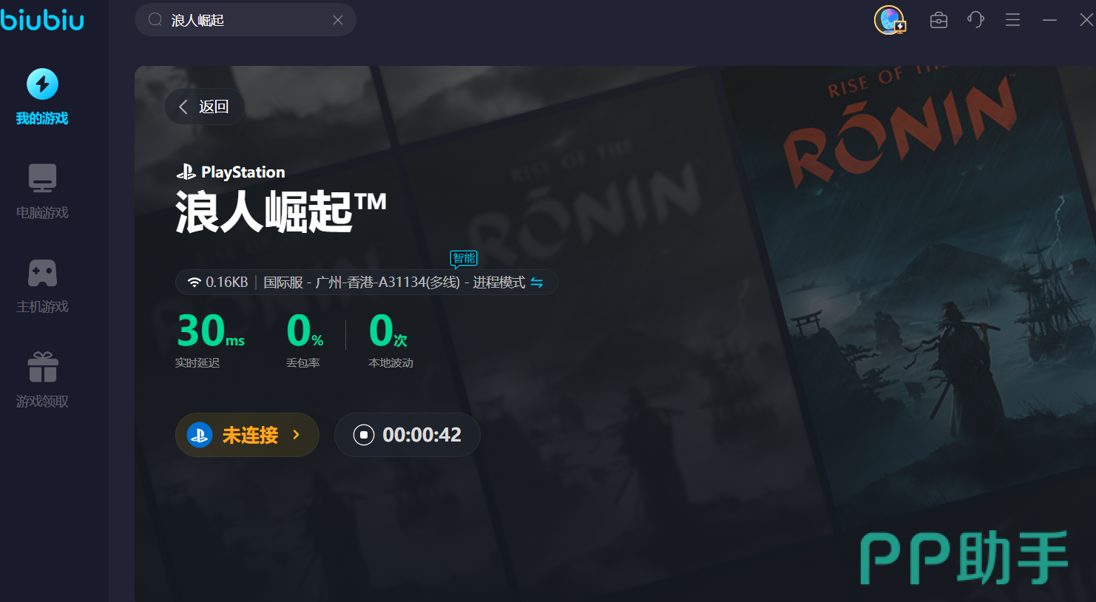Image resolution: width=1096 pixels, height=602 pixels.
Task: Switch server node with swap arrows
Action: tap(537, 283)
